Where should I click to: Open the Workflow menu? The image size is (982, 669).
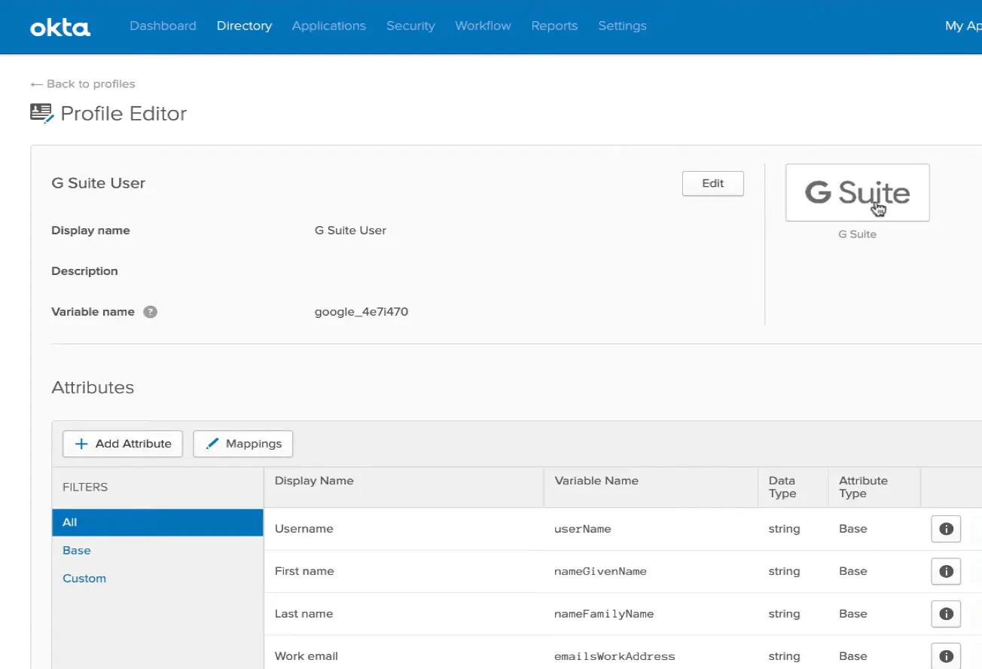coord(483,26)
